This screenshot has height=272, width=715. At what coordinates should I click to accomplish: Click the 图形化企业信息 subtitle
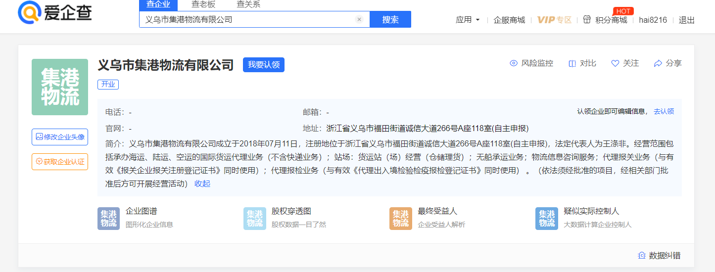tap(149, 225)
